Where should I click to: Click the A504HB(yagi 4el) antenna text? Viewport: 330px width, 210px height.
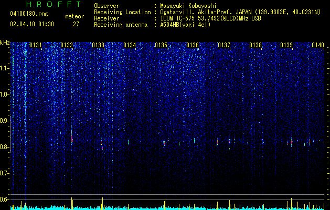(x=185, y=25)
